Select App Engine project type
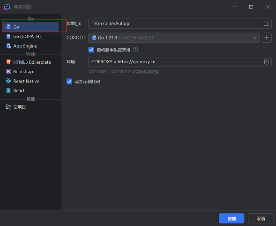The width and height of the screenshot is (276, 226). click(x=30, y=46)
